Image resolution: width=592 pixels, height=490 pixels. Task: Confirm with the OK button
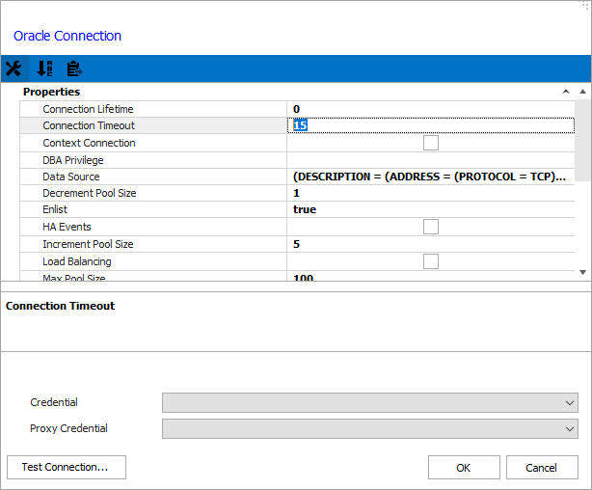click(464, 467)
